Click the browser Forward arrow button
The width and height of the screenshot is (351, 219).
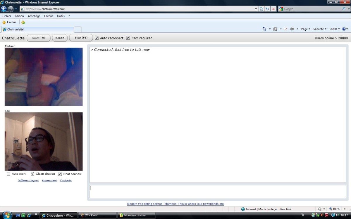pos(11,9)
